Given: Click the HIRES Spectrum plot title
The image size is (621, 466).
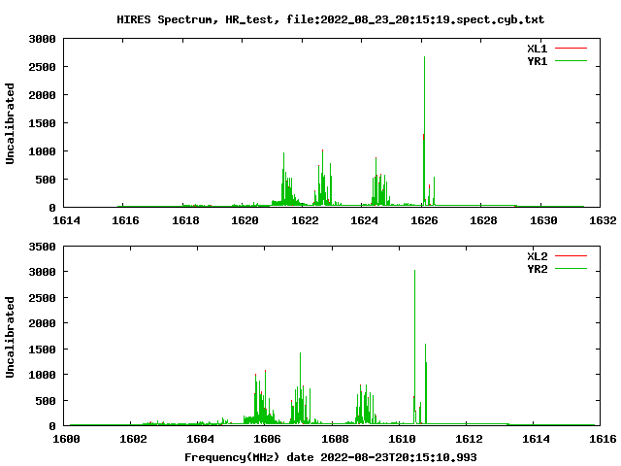Looking at the screenshot, I should pos(330,19).
